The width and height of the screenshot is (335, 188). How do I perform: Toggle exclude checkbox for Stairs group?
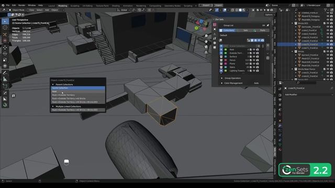coord(251,67)
